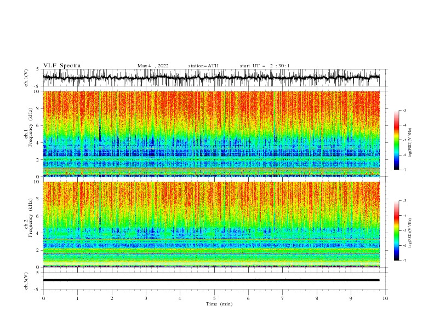Screen dimensions: 434x335
Task: Click the "VLF Spectra" title text
Action: click(62, 66)
